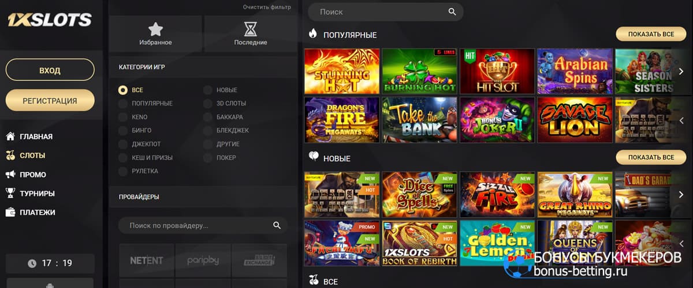Click the home icon beside Главная
Image resolution: width=693 pixels, height=288 pixels.
(x=10, y=137)
